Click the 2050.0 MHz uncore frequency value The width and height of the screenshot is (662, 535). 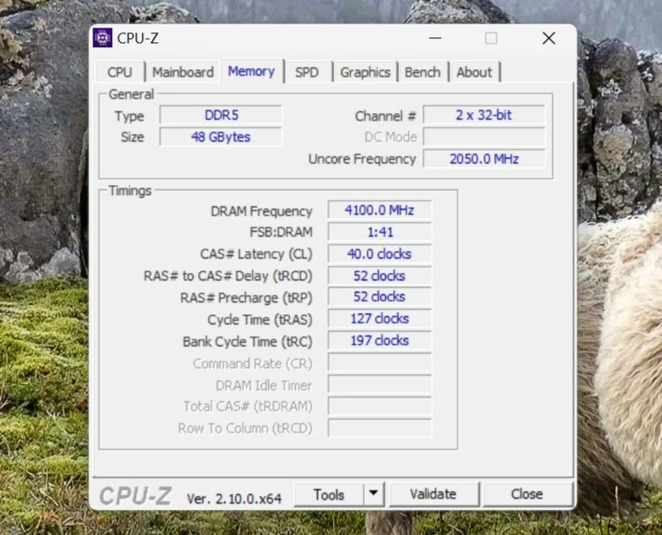pyautogui.click(x=484, y=159)
